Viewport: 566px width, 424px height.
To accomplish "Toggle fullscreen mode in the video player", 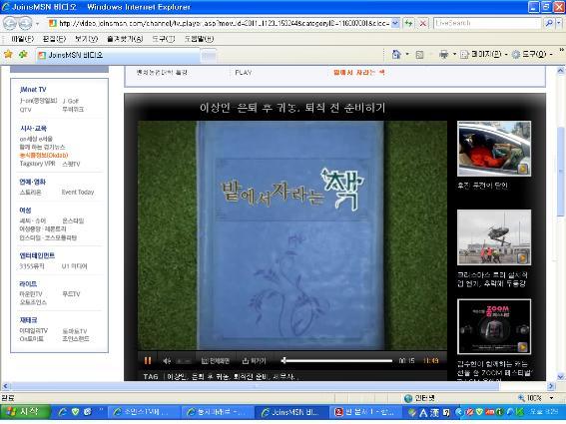I will [x=216, y=360].
